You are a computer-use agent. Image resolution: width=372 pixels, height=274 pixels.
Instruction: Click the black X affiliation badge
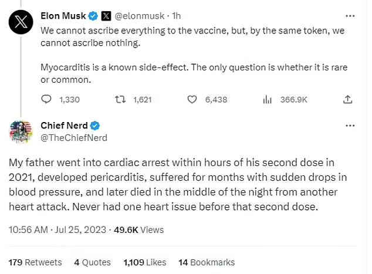click(x=107, y=15)
